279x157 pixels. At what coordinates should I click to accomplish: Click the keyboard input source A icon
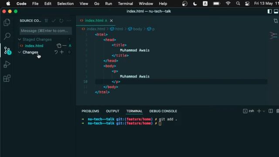[205, 3]
